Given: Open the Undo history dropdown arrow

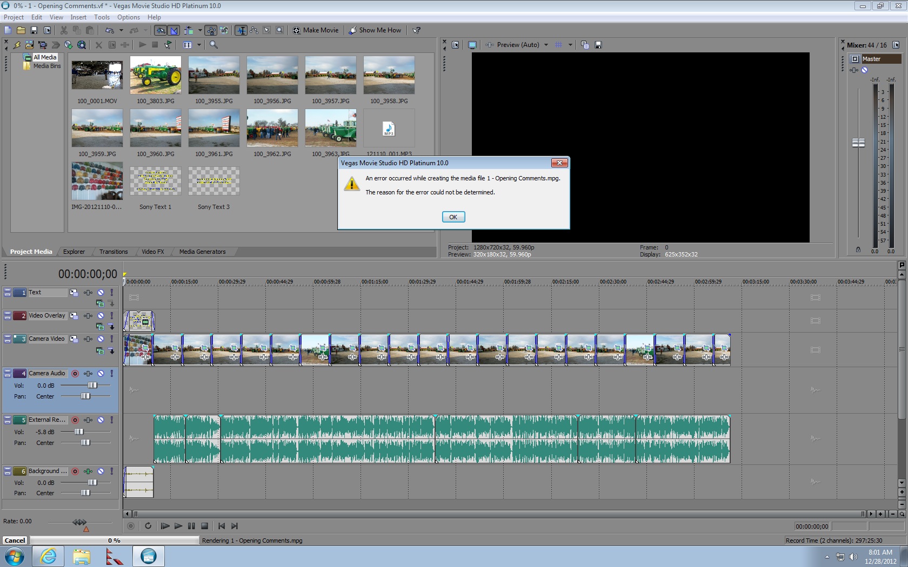Looking at the screenshot, I should (x=121, y=30).
